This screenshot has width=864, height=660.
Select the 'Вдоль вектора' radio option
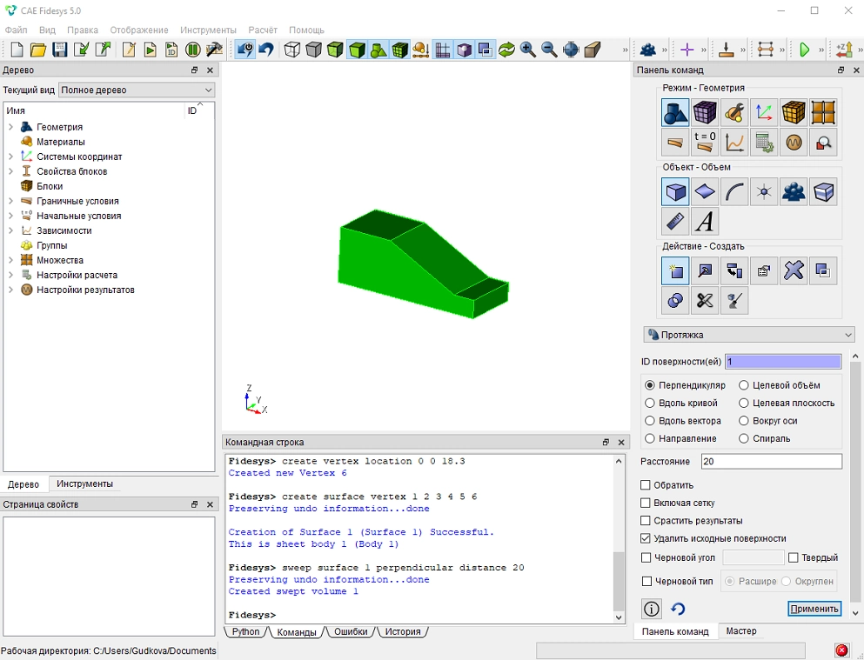point(650,421)
